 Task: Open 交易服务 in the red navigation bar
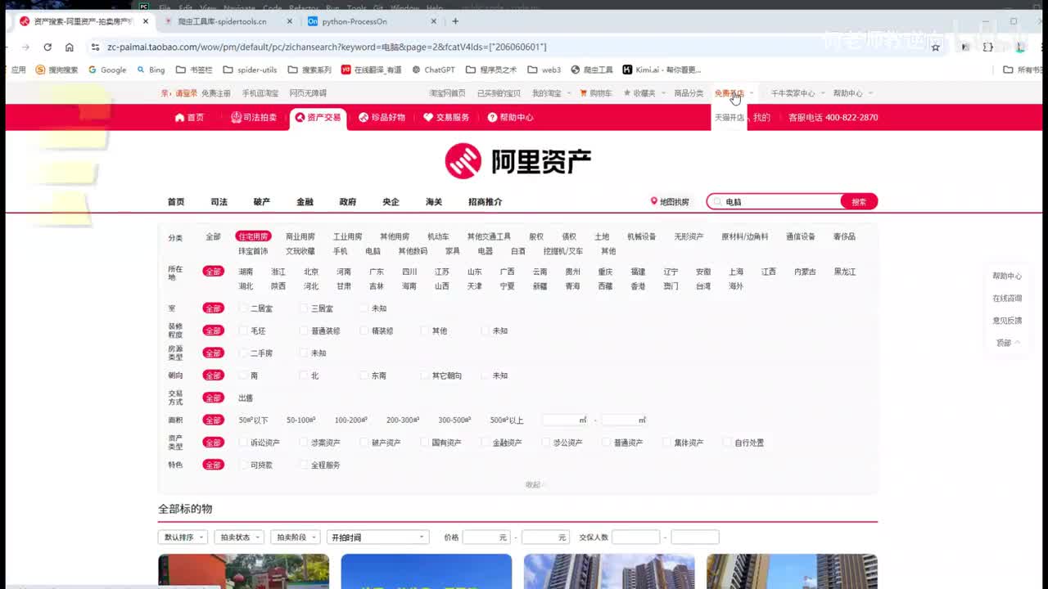click(446, 118)
